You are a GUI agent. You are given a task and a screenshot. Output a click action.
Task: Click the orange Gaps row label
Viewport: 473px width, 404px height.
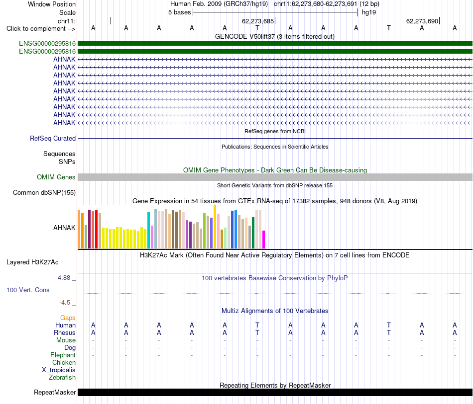click(68, 318)
